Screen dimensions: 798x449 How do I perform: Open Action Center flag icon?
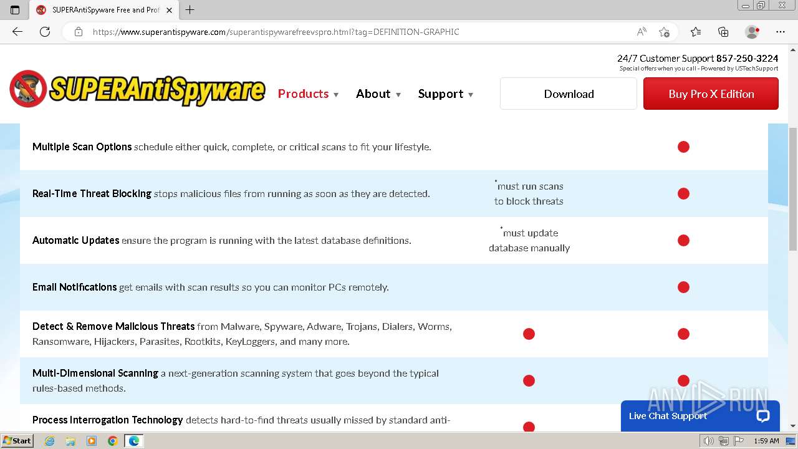pyautogui.click(x=739, y=441)
